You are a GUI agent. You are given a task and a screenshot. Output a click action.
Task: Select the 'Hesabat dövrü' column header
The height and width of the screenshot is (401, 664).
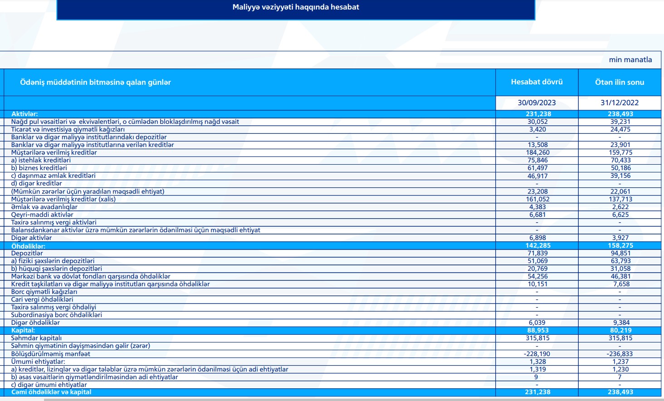(x=537, y=82)
